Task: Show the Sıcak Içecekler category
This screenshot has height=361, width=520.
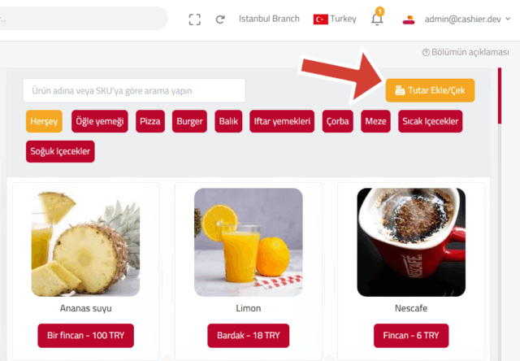Action: click(x=430, y=121)
